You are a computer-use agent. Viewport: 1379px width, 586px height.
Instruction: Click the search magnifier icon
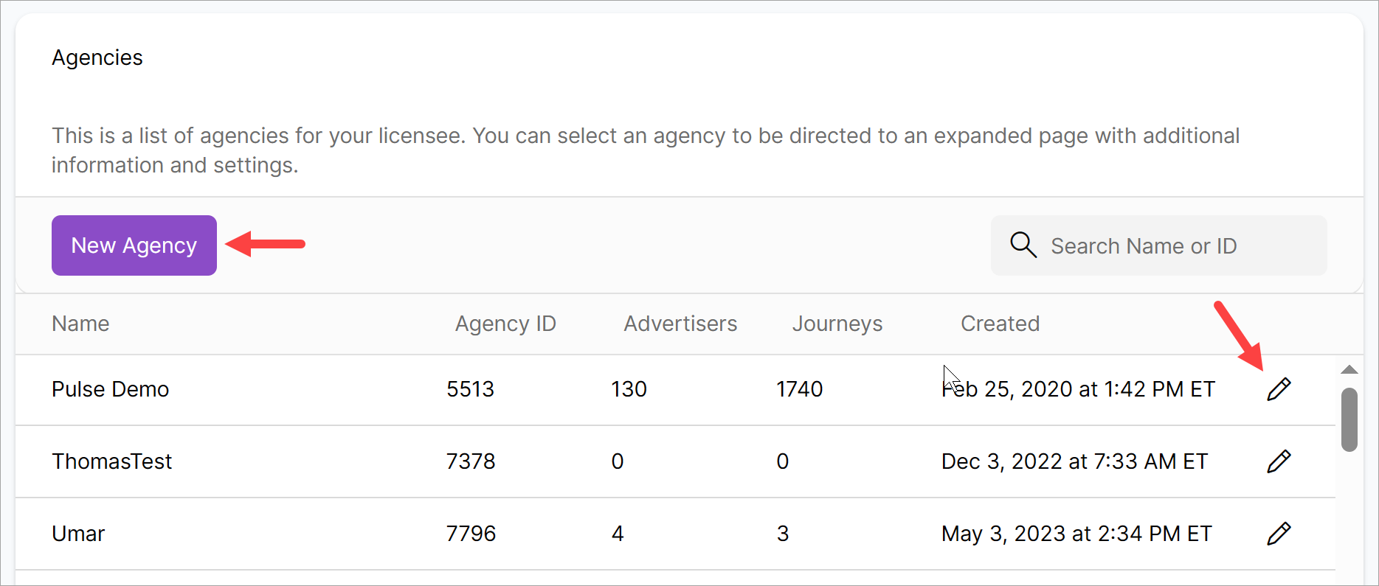[x=1023, y=245]
